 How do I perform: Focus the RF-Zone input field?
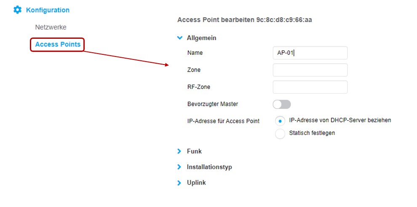click(x=310, y=87)
